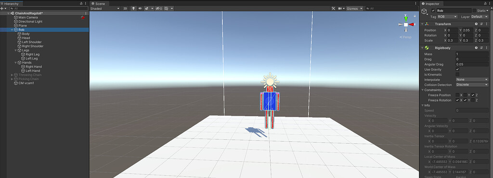Open Rigidbody component help icon
The image size is (493, 178).
click(x=476, y=47)
